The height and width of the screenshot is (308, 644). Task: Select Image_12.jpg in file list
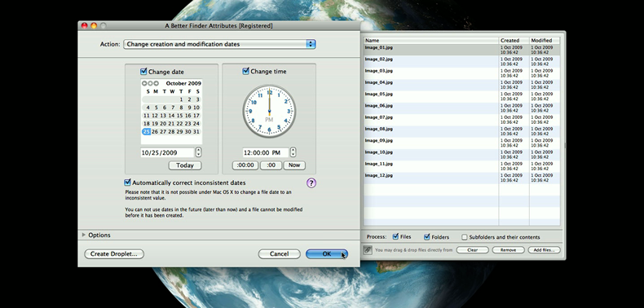point(461,178)
